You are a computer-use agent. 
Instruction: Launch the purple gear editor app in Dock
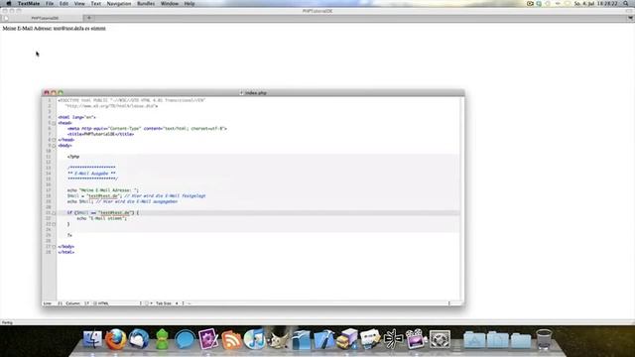point(208,339)
